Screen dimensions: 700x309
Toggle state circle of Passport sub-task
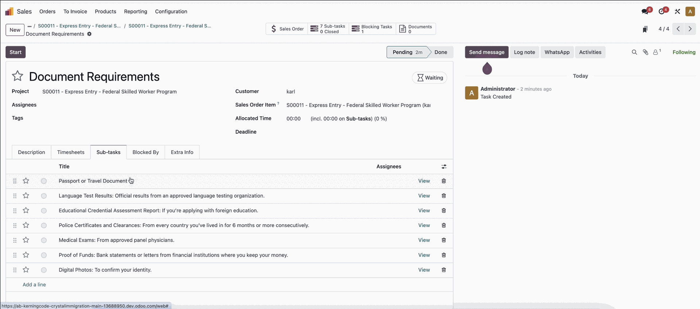tap(44, 181)
